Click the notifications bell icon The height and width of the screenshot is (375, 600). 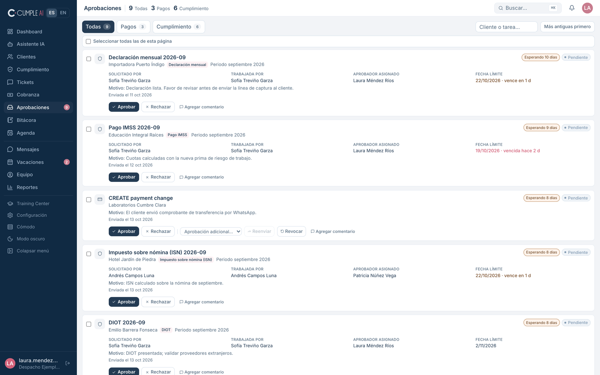(572, 8)
